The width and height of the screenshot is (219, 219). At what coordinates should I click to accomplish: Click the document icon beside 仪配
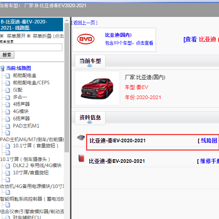point(8,90)
